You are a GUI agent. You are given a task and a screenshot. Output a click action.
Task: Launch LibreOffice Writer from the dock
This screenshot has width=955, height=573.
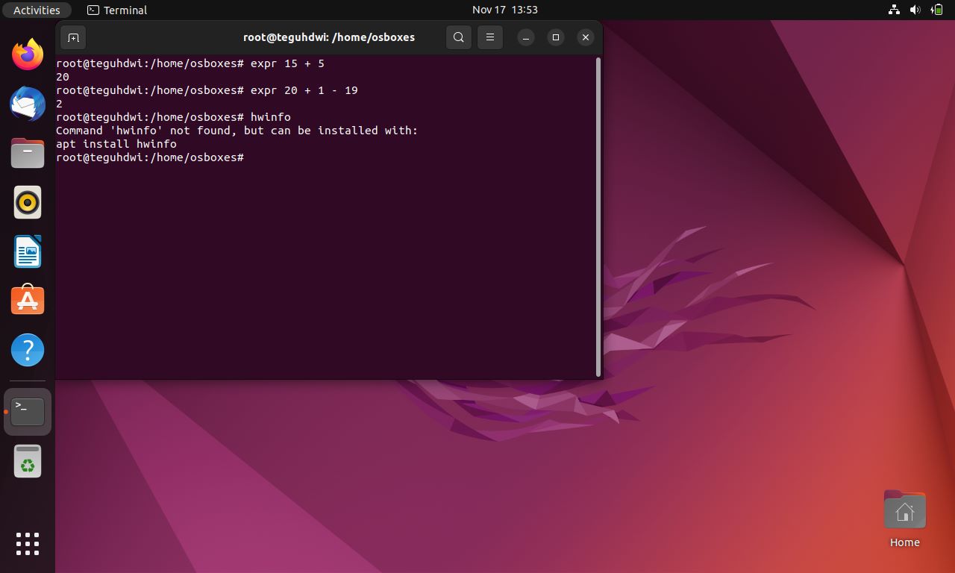tap(28, 251)
